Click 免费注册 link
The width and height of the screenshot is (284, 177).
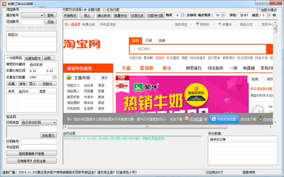click(89, 25)
